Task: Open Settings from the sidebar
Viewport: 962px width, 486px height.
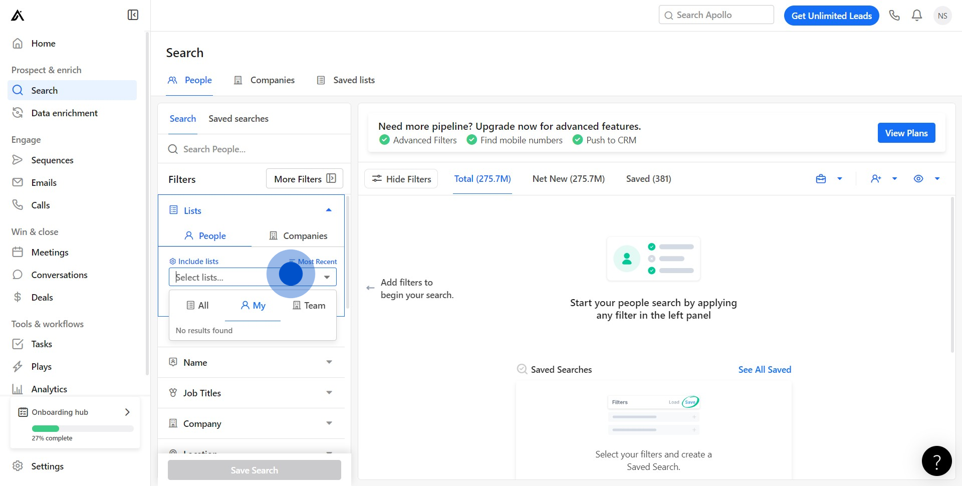Action: tap(47, 466)
